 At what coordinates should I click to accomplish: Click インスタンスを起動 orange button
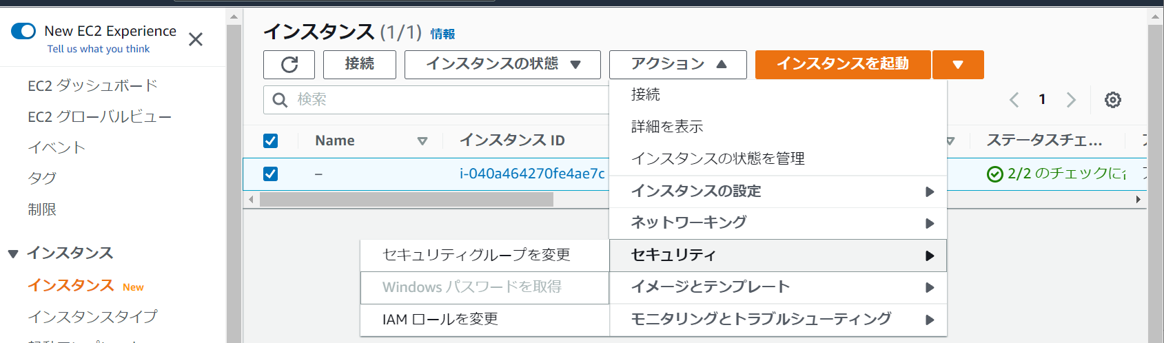(843, 65)
